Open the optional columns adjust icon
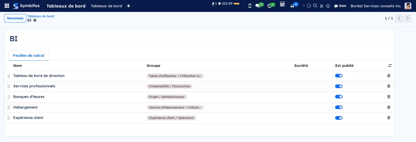Viewport: 416px width, 142px height. pyautogui.click(x=390, y=66)
